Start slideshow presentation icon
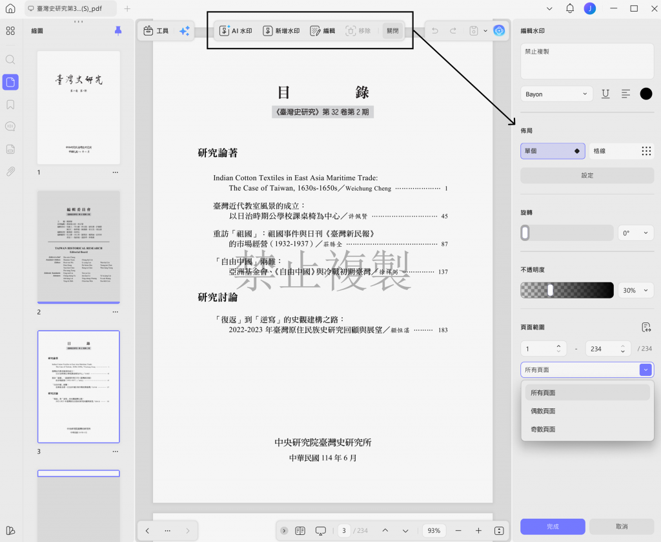Viewport: 661px width, 542px height. point(321,530)
